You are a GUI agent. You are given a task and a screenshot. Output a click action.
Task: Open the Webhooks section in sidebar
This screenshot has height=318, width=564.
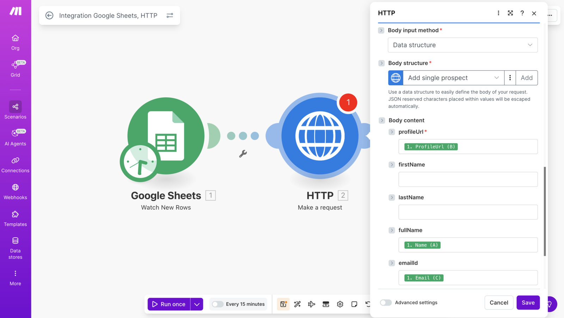click(x=15, y=191)
